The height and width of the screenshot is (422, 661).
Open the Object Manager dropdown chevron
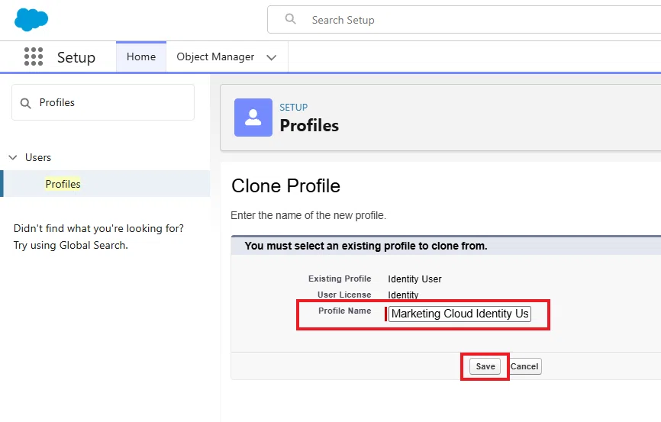(272, 57)
